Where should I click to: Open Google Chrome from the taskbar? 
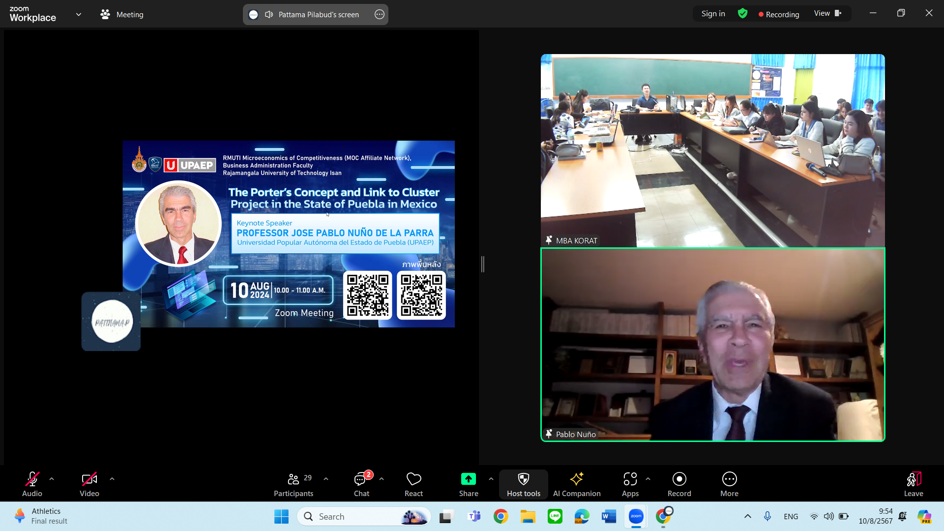point(501,516)
